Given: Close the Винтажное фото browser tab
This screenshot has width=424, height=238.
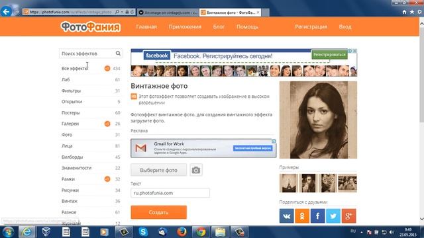Looking at the screenshot, I should click(x=258, y=13).
